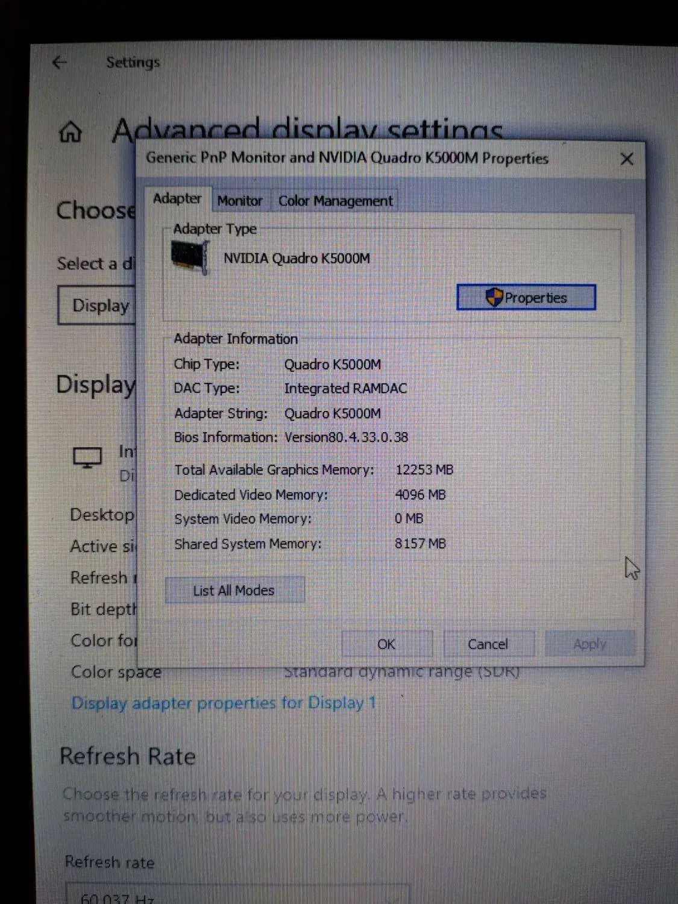Click the Color space label in Settings

pyautogui.click(x=116, y=672)
